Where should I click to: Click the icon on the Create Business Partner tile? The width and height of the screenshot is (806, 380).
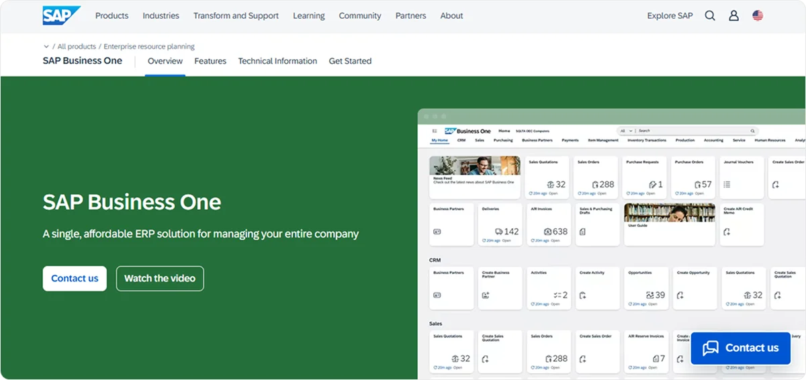486,295
